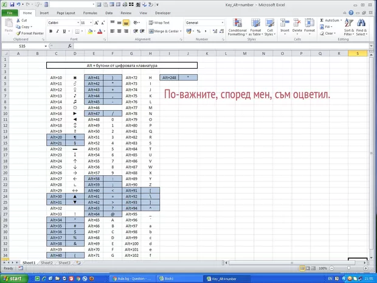Toggle Underline formatting
377x283 pixels.
tap(64, 31)
